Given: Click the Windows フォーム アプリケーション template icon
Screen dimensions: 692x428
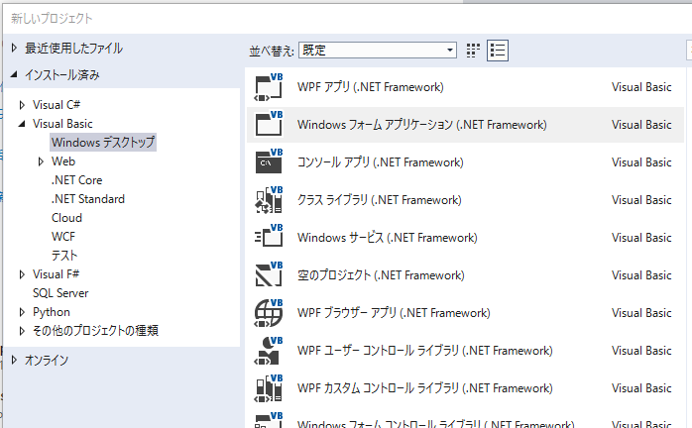Looking at the screenshot, I should (270, 125).
